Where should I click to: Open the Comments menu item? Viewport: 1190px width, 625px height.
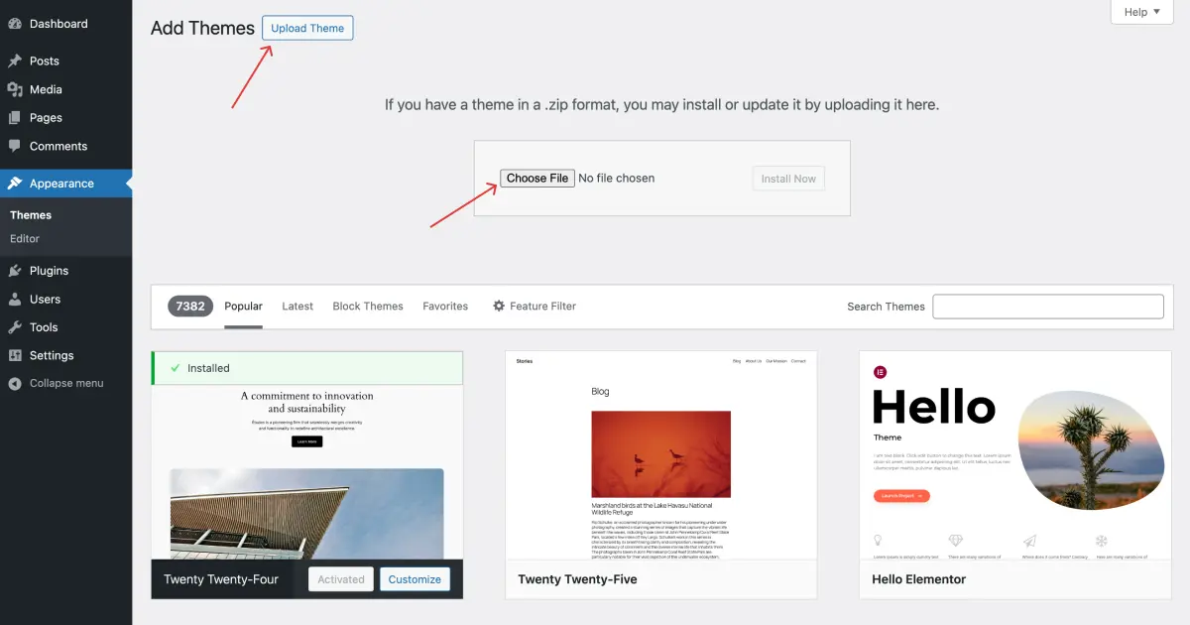click(x=65, y=146)
